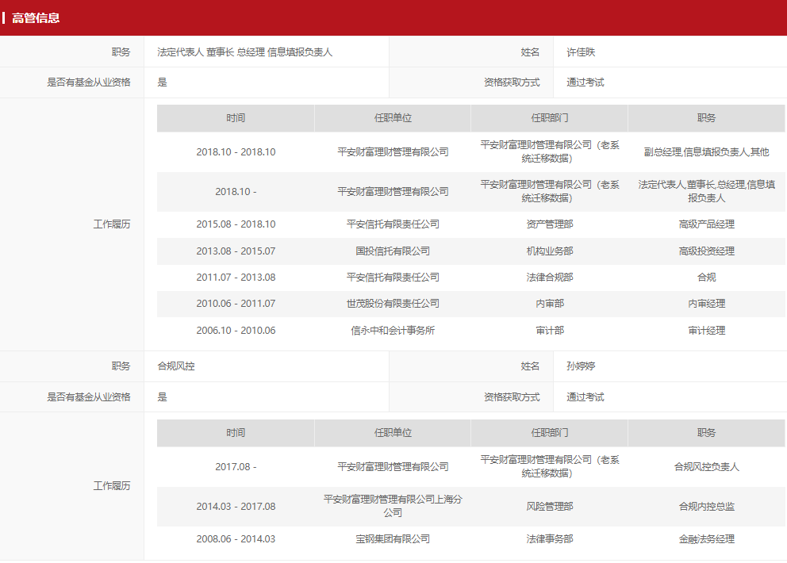787x563 pixels.
Task: Click 平安财富理财管理有限公司上海分公司 cell
Action: pyautogui.click(x=393, y=506)
